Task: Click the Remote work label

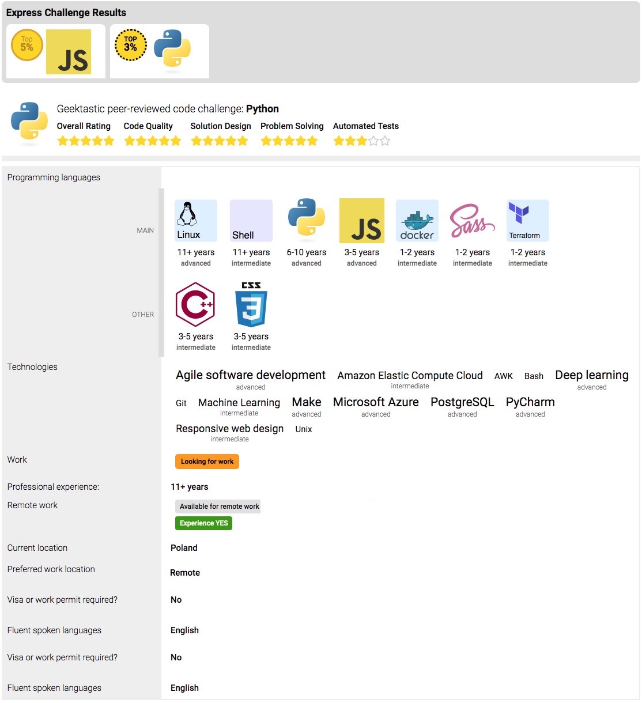Action: pos(32,505)
